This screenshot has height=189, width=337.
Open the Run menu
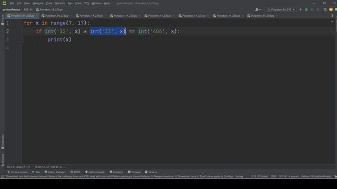coord(70,3)
